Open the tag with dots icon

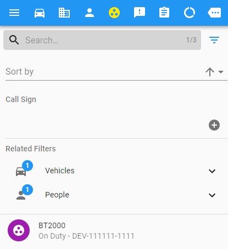[x=214, y=13]
